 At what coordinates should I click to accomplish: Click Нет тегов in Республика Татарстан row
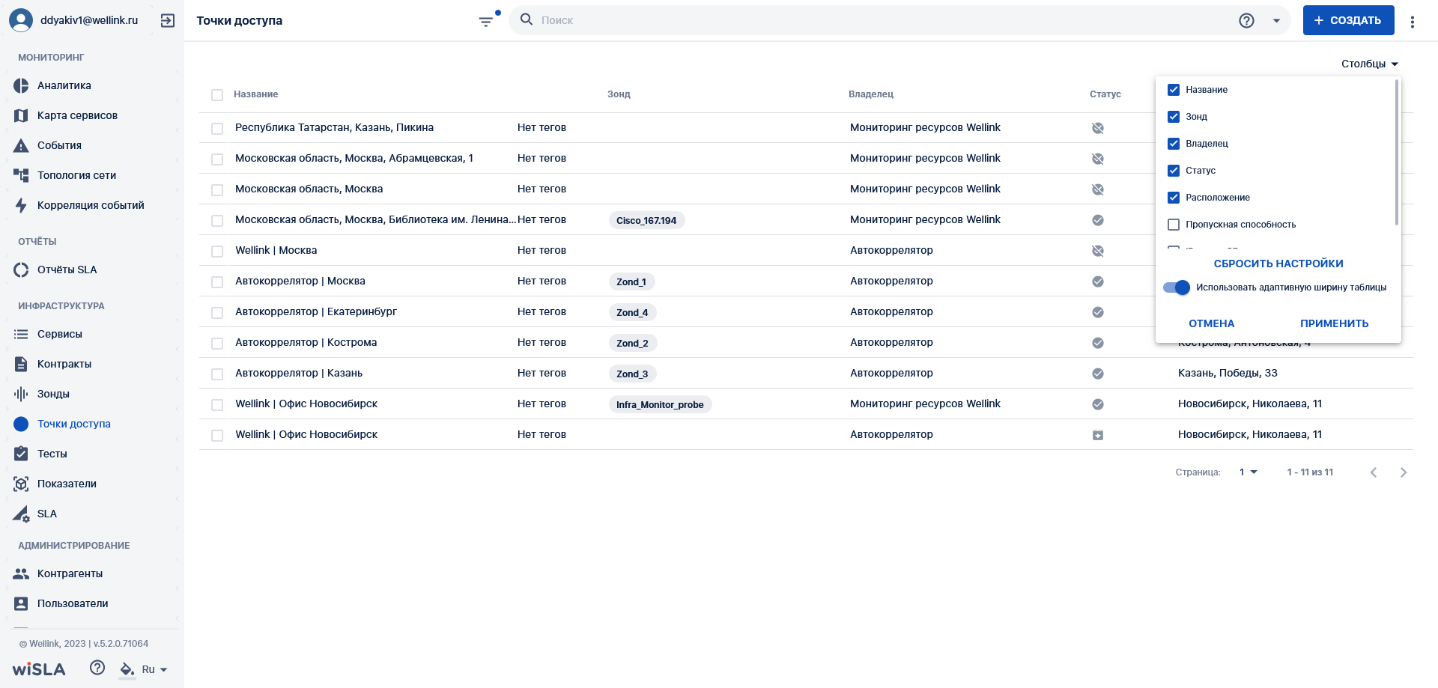point(541,127)
